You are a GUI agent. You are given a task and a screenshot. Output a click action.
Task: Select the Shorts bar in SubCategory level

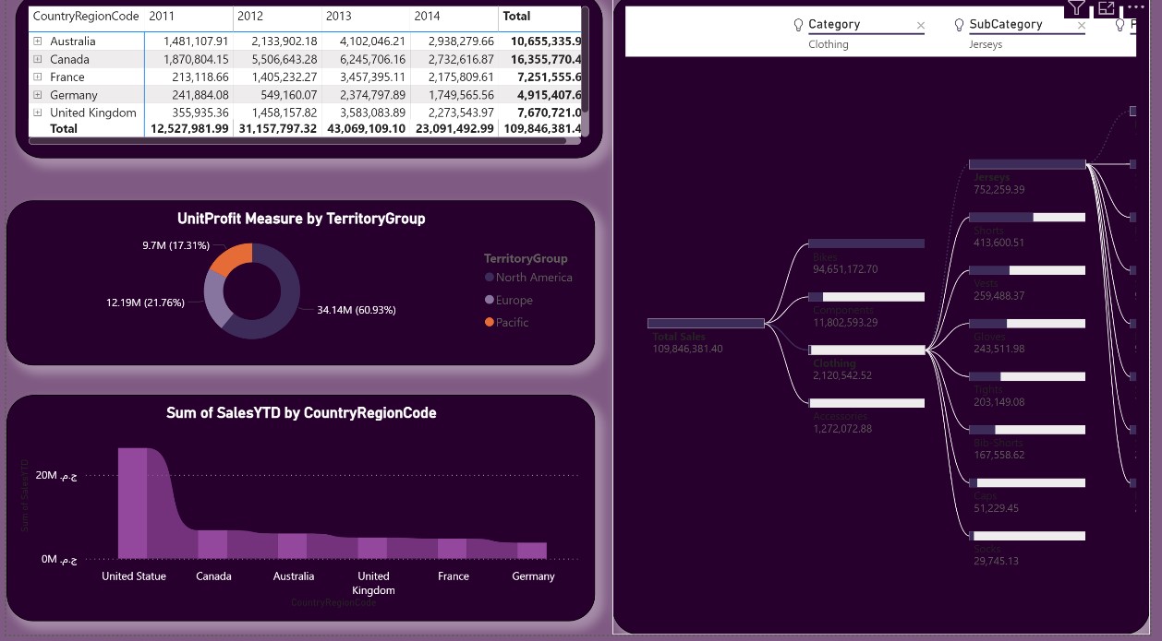click(x=1027, y=218)
